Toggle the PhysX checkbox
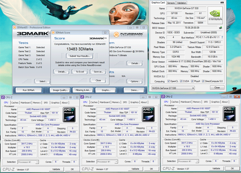Screen dimensions: 241x173 tap(192, 81)
